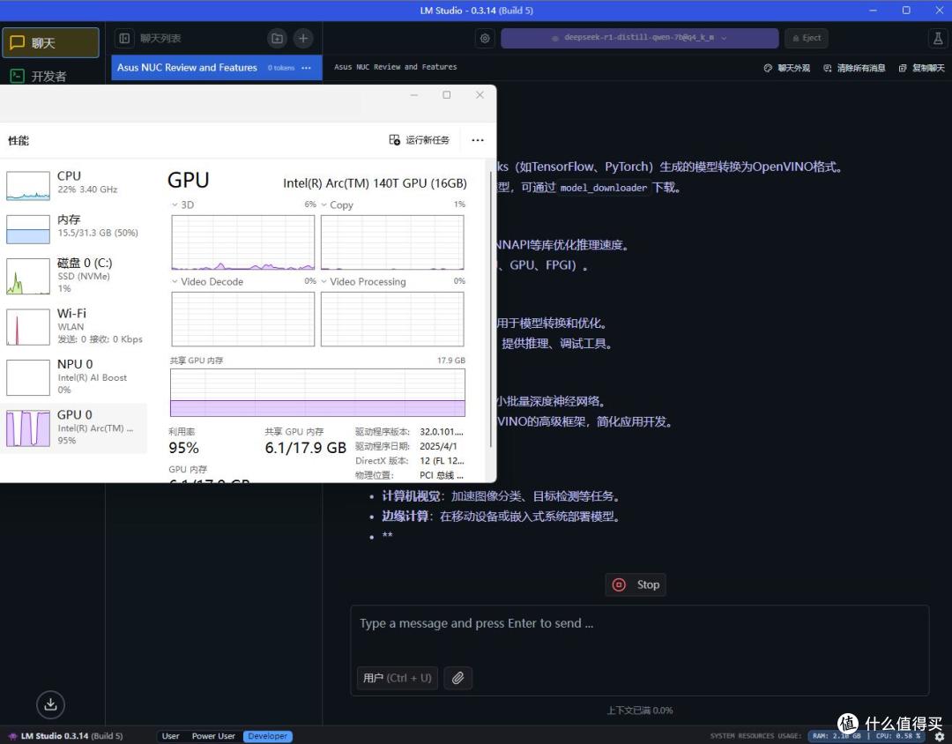Click the Intel(R) Arc(TM) 140T GPU name
This screenshot has height=744, width=952.
[375, 182]
